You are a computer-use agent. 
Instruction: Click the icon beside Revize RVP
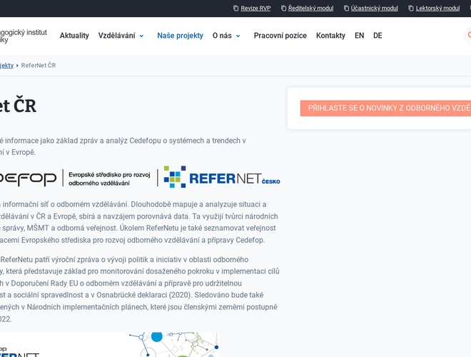[x=236, y=9]
